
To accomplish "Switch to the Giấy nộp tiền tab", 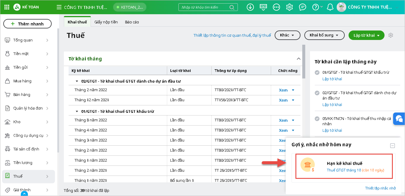I will [106, 22].
